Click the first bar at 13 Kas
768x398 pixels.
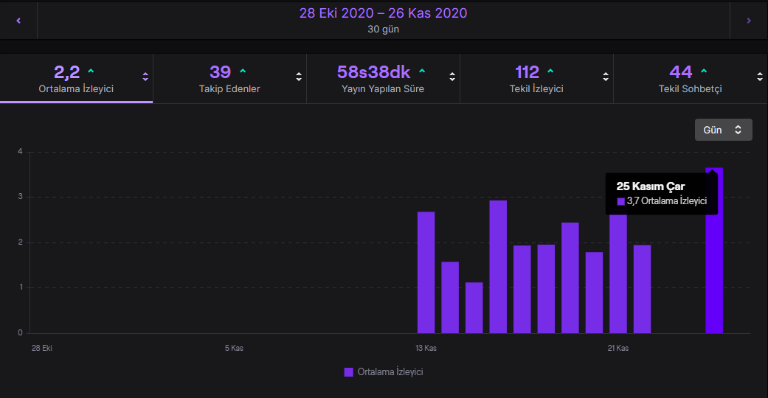[x=426, y=273]
